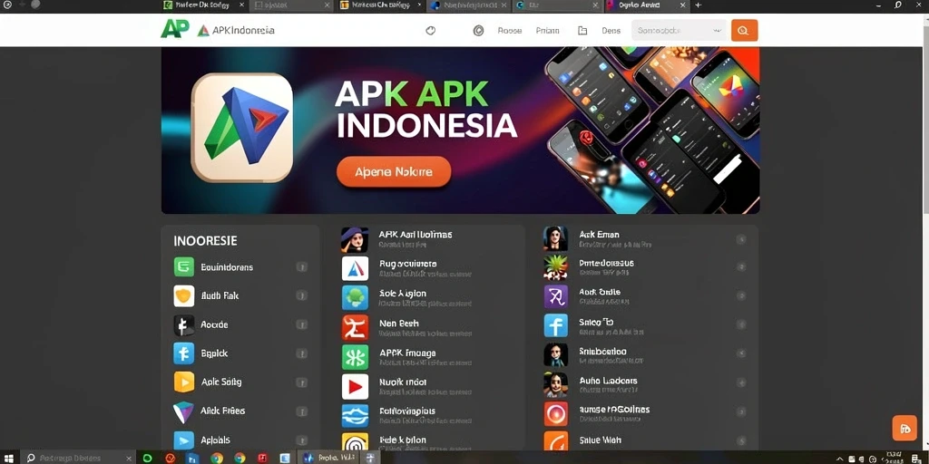929x464 pixels.
Task: Open the purple gem Afidc Frbes icon
Action: pos(183,412)
